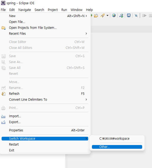
Task: Open the Help menu
Action: click(89, 10)
